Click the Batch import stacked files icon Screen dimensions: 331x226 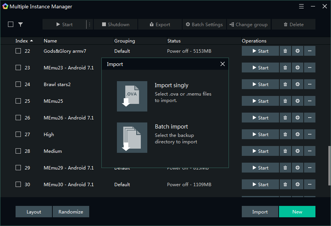[x=132, y=138]
